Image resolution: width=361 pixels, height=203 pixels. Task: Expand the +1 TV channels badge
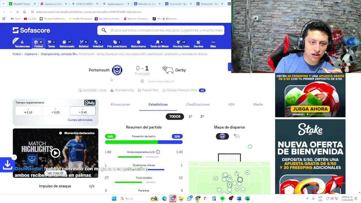tap(202, 90)
